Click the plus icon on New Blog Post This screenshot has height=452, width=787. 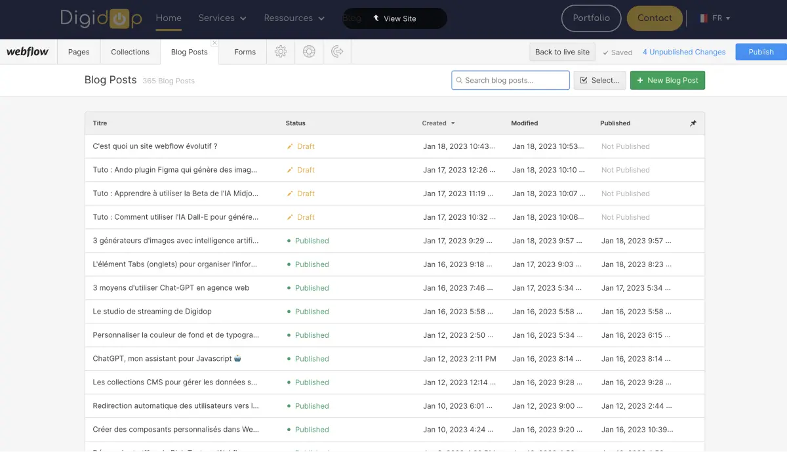click(x=640, y=81)
